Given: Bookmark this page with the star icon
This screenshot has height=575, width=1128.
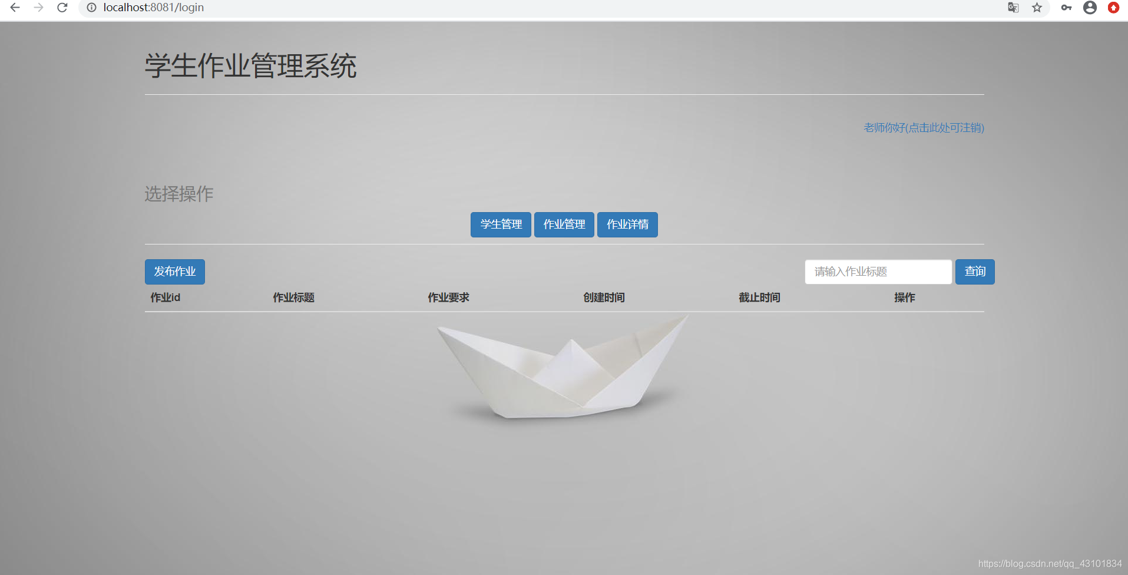Looking at the screenshot, I should pyautogui.click(x=1037, y=8).
